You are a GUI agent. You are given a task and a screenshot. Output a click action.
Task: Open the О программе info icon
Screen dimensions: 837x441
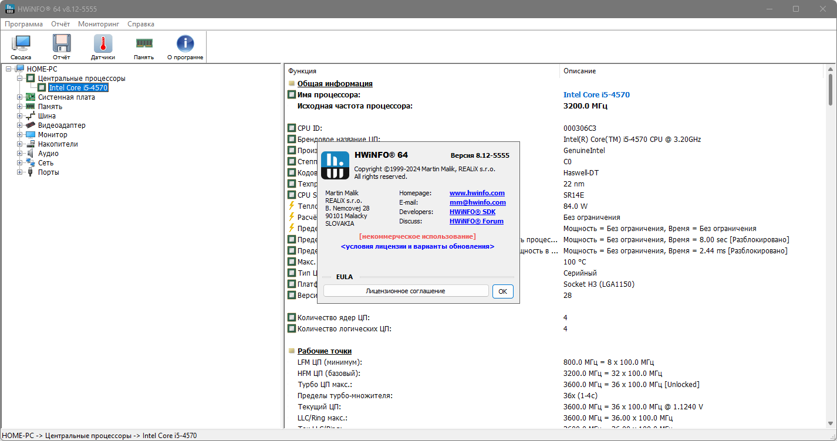pos(185,44)
